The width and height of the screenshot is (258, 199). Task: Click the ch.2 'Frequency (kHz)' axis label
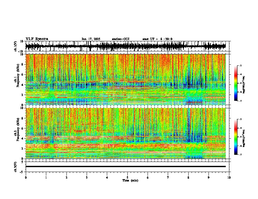pos(17,129)
